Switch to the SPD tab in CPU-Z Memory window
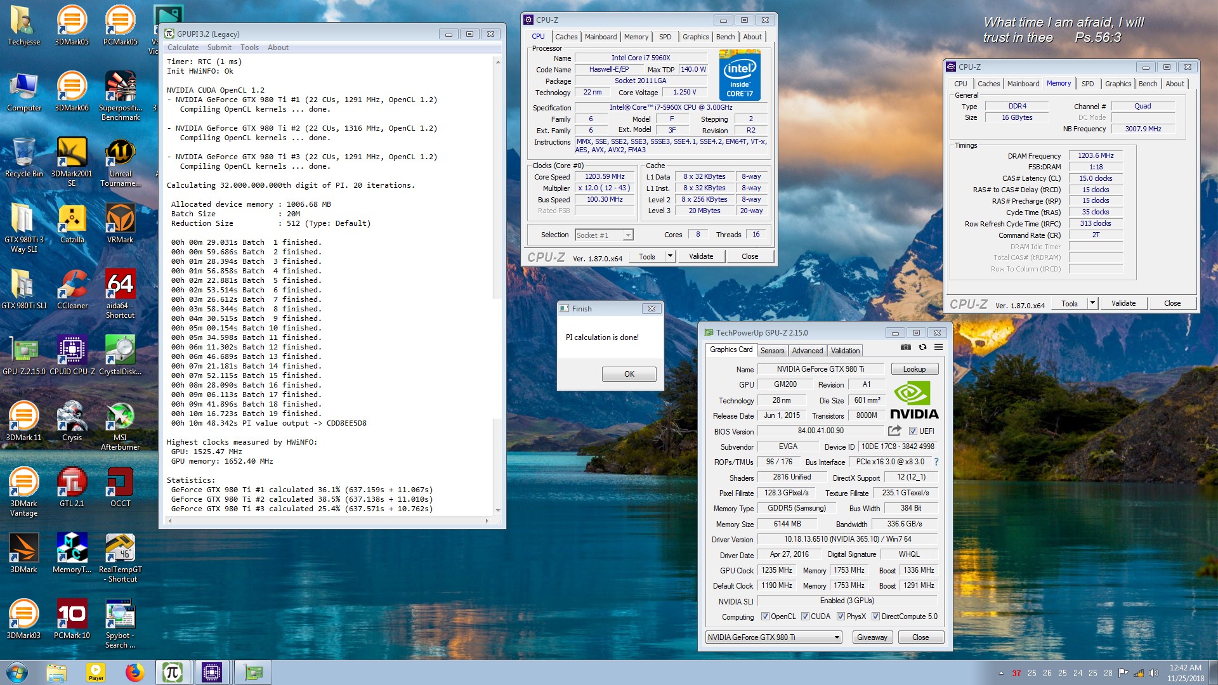1218x685 pixels. tap(1087, 84)
